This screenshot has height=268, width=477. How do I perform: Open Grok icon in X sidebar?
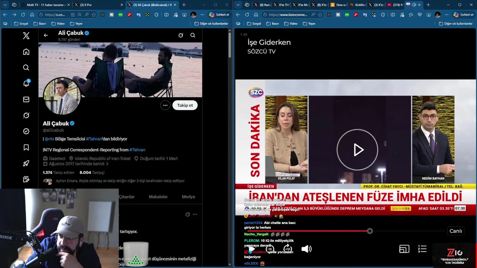(26, 115)
